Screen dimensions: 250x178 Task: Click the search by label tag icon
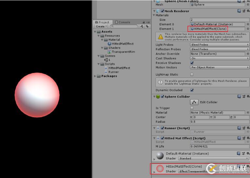pos(147,26)
